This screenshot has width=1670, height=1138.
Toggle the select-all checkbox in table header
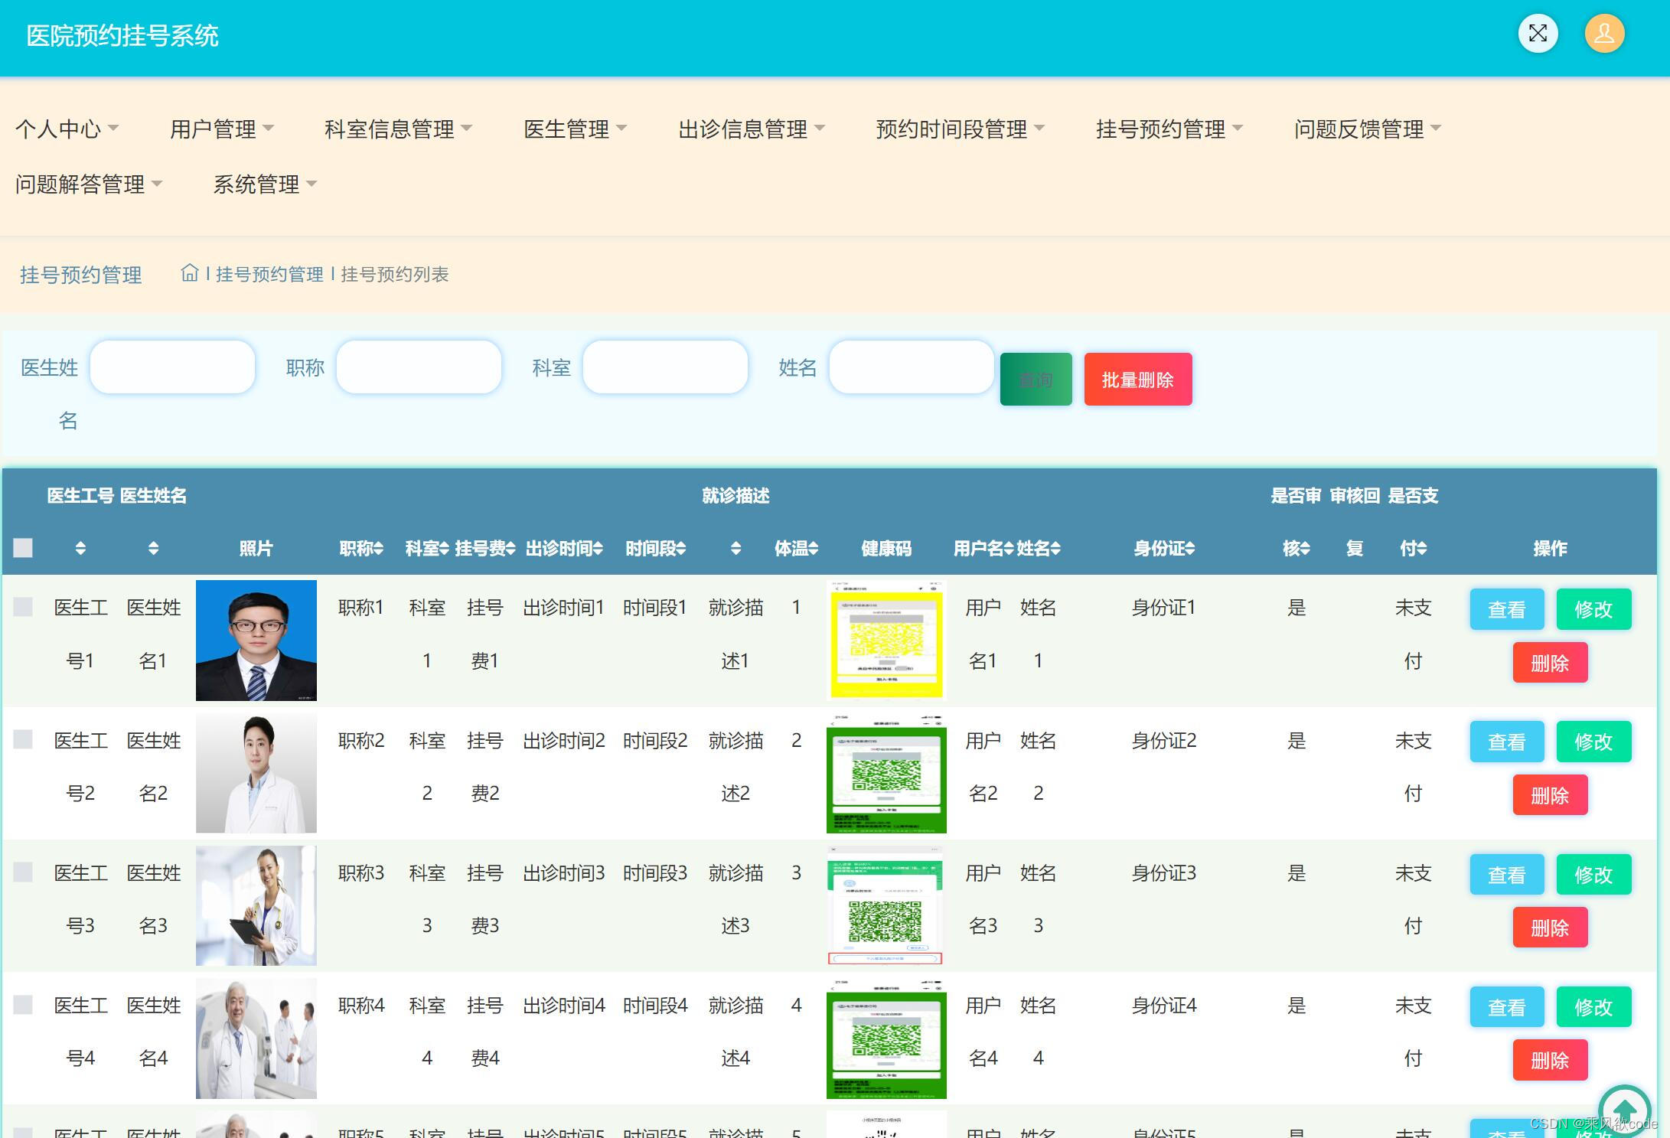[23, 548]
